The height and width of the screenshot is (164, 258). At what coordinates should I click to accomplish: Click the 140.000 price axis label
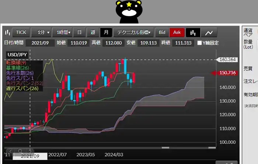pos(227,88)
